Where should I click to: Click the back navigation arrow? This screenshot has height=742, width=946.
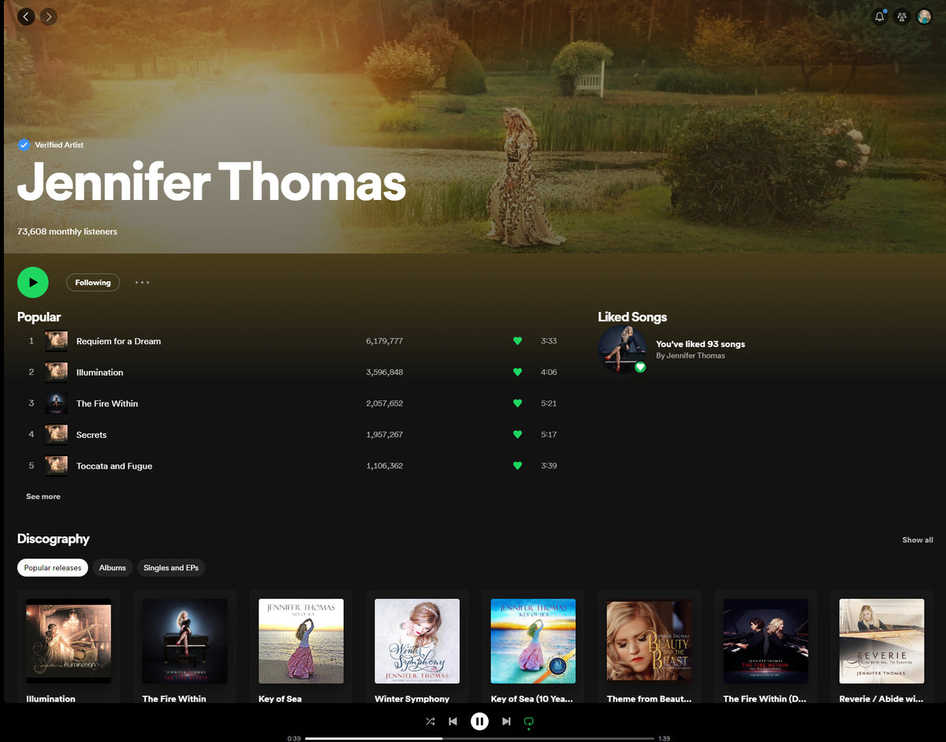click(x=26, y=17)
